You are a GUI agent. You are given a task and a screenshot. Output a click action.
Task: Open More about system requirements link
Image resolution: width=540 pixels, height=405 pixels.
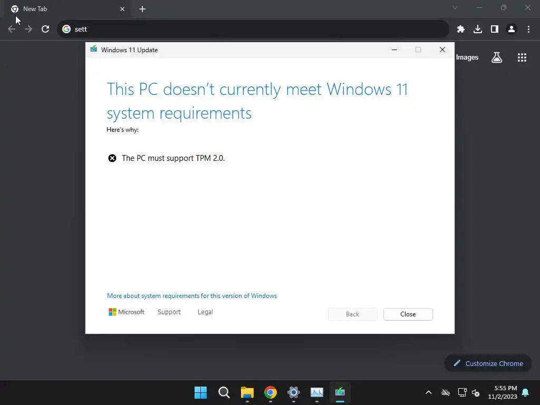click(192, 296)
